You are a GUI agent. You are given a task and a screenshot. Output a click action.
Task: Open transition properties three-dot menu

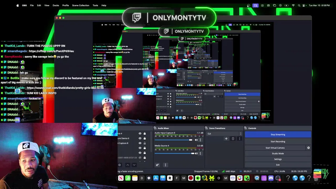239,139
